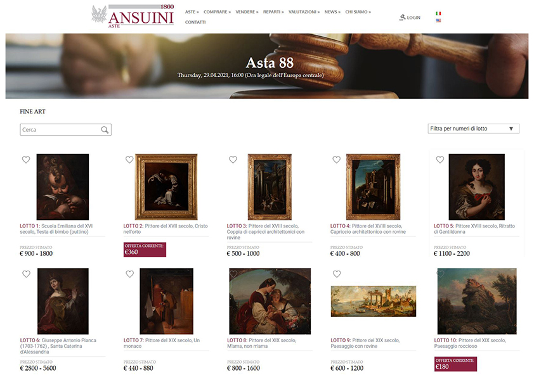This screenshot has width=534, height=377.
Task: Favorite Lotto 9 landscape with heart
Action: pyautogui.click(x=337, y=274)
